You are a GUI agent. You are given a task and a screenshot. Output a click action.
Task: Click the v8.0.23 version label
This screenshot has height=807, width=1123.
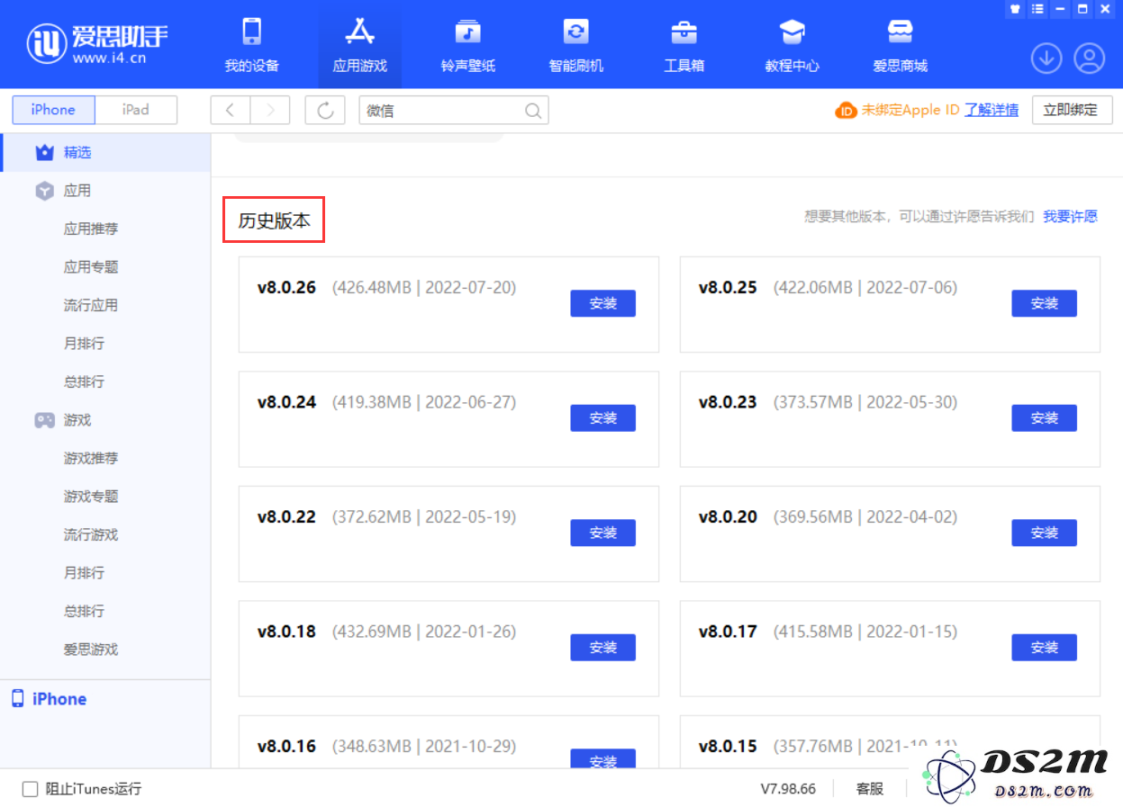pyautogui.click(x=728, y=402)
